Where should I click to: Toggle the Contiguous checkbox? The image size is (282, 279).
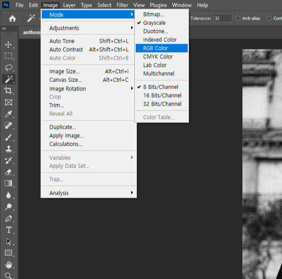pyautogui.click(x=269, y=18)
